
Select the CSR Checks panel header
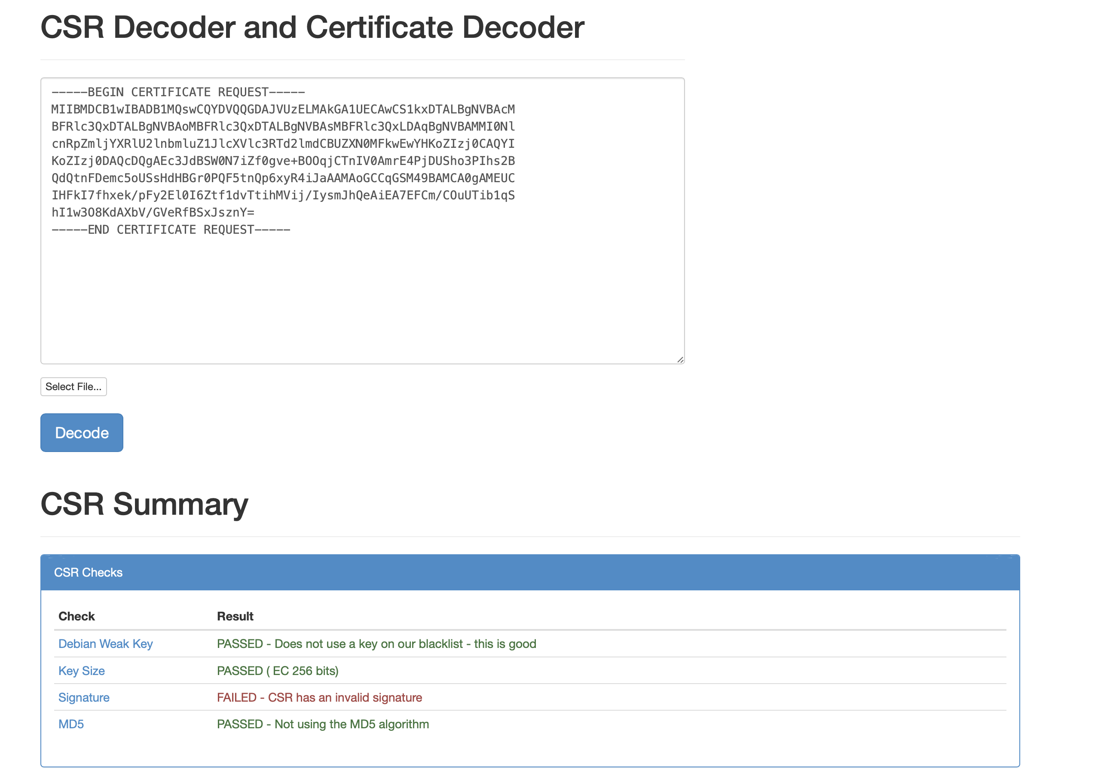pyautogui.click(x=89, y=572)
